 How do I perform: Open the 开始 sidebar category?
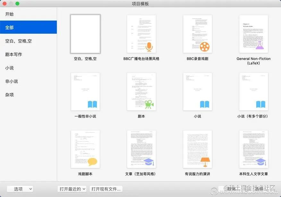click(28, 14)
